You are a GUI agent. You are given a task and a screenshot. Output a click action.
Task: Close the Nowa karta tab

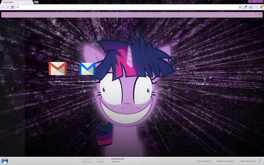pyautogui.click(x=31, y=2)
